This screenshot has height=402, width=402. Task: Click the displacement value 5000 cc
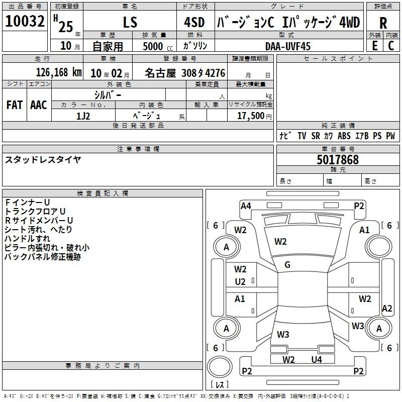(x=158, y=46)
